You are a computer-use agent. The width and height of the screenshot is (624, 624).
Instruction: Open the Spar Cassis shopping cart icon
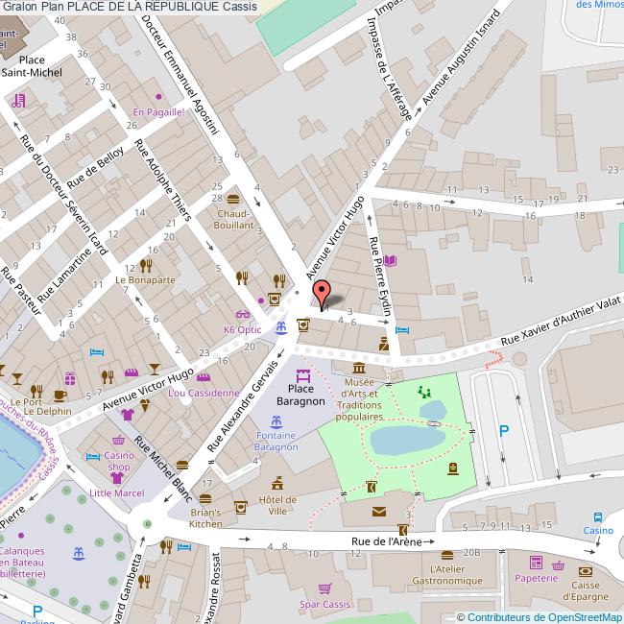[324, 588]
